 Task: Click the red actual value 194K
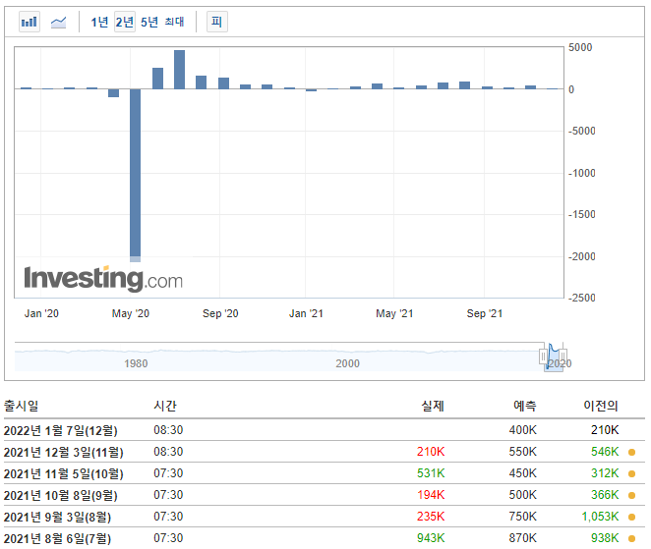coord(431,495)
